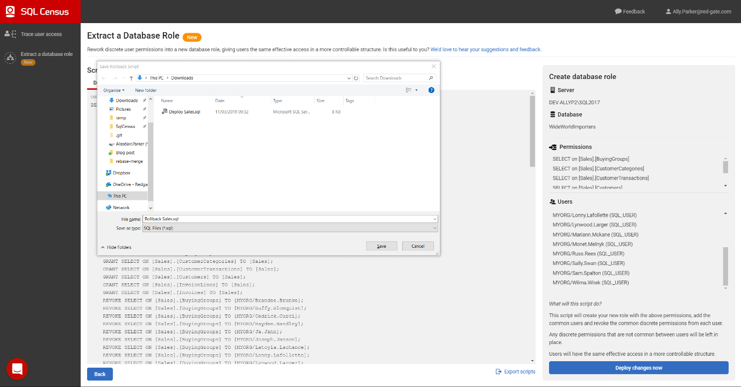
Task: Collapse folders with Hide Folders
Action: [x=116, y=247]
